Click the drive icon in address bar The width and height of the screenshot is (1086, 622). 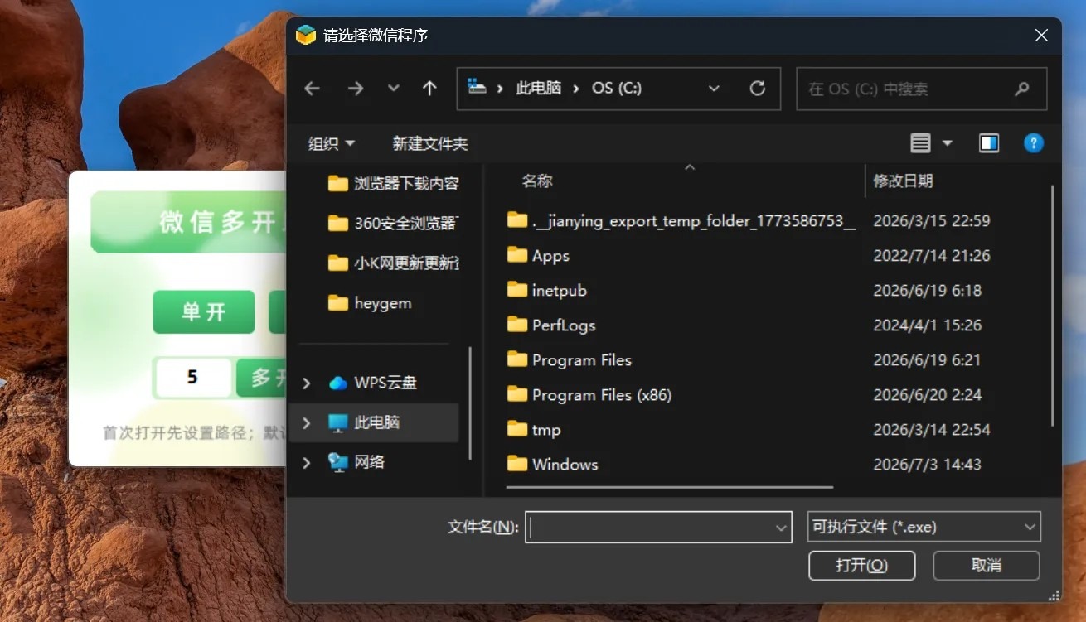coord(477,87)
